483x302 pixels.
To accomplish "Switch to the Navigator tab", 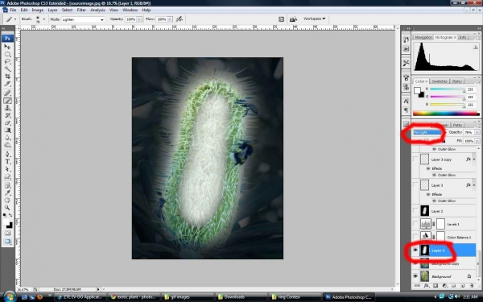I will click(x=423, y=37).
